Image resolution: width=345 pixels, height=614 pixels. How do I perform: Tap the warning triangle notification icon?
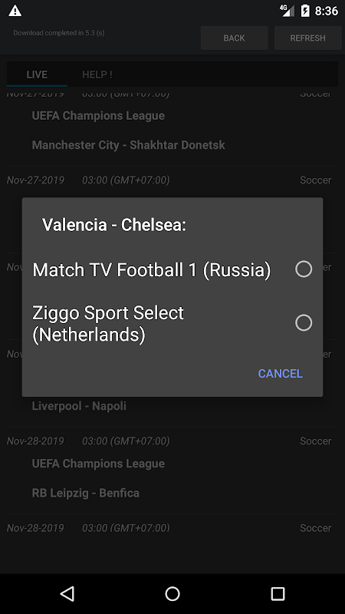(x=15, y=11)
